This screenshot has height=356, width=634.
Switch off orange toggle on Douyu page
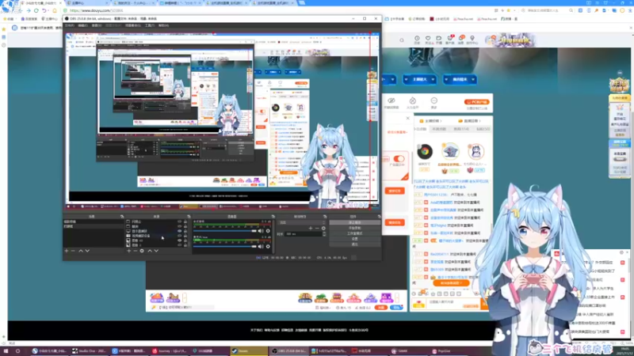[399, 159]
